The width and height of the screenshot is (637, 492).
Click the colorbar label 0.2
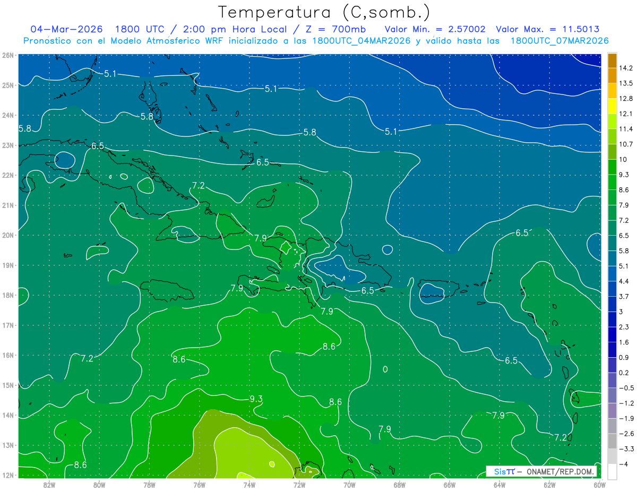coord(624,373)
